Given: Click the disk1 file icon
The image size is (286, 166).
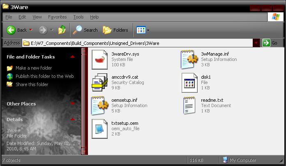Looking at the screenshot, I should tap(189, 82).
